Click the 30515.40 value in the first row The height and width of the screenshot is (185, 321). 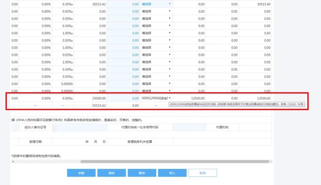pyautogui.click(x=264, y=4)
